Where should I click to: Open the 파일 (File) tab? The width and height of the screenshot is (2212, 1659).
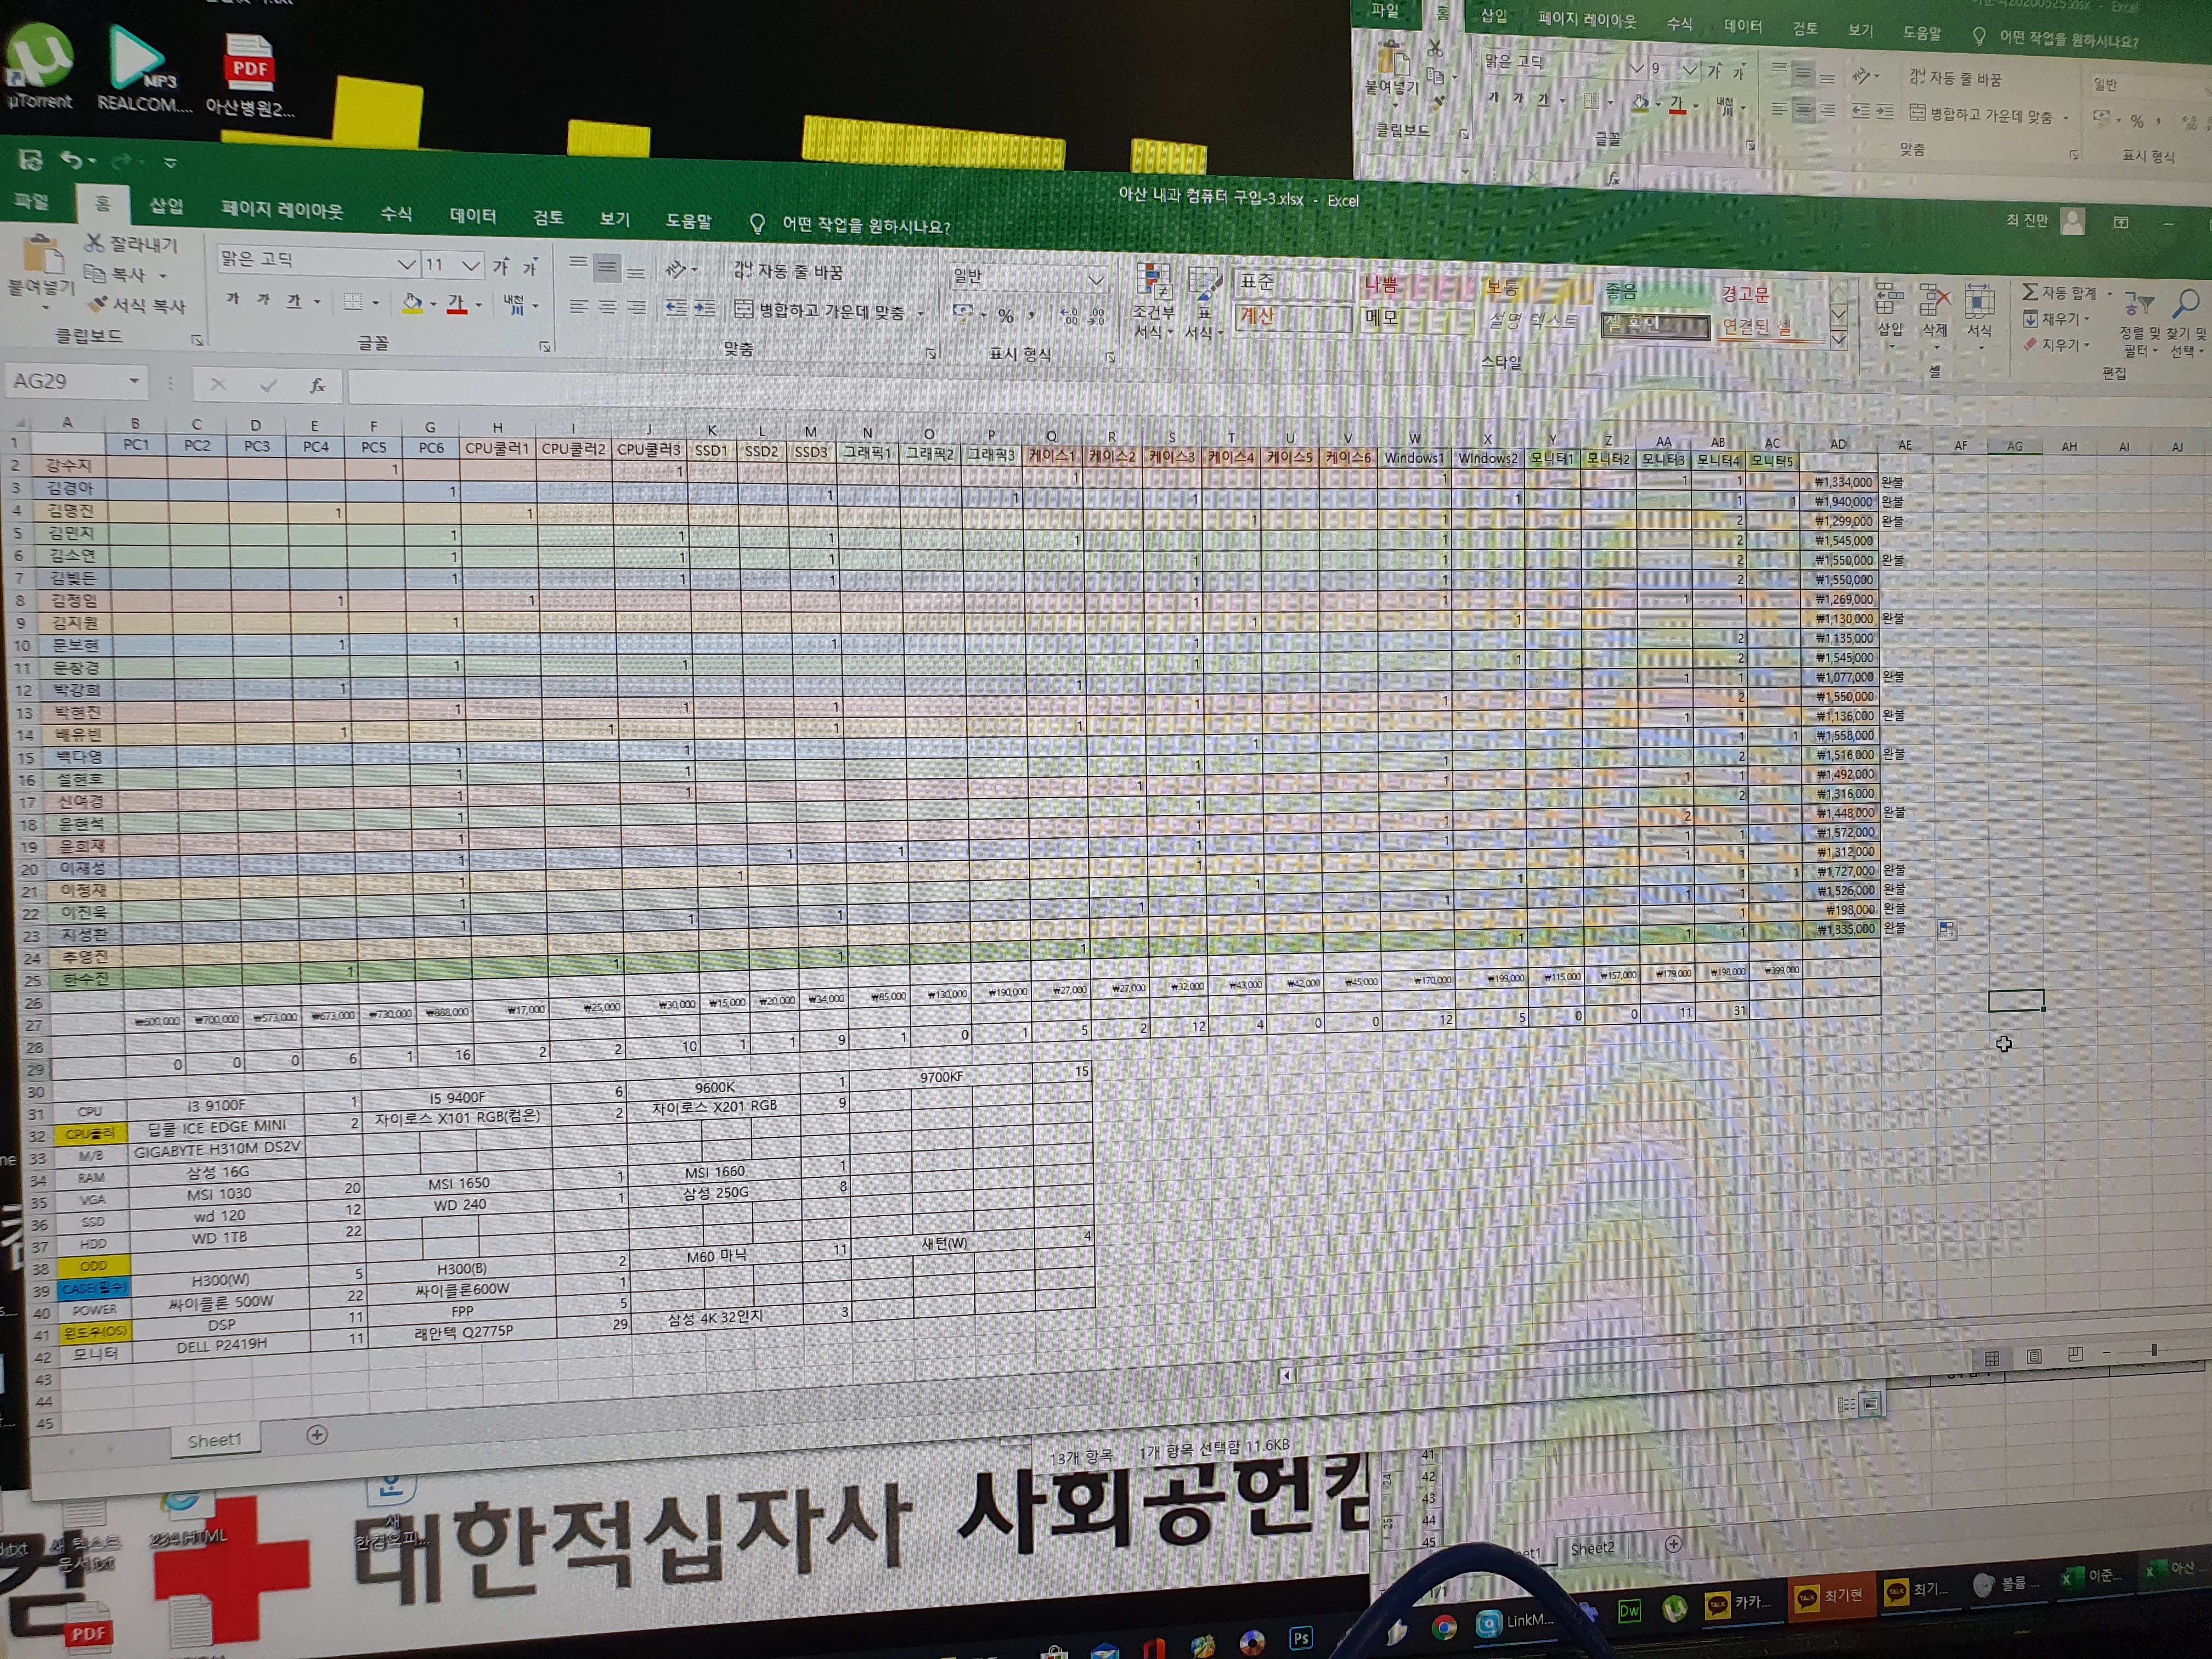[x=31, y=201]
